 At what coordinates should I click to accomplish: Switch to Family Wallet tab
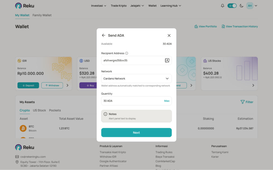(x=42, y=15)
